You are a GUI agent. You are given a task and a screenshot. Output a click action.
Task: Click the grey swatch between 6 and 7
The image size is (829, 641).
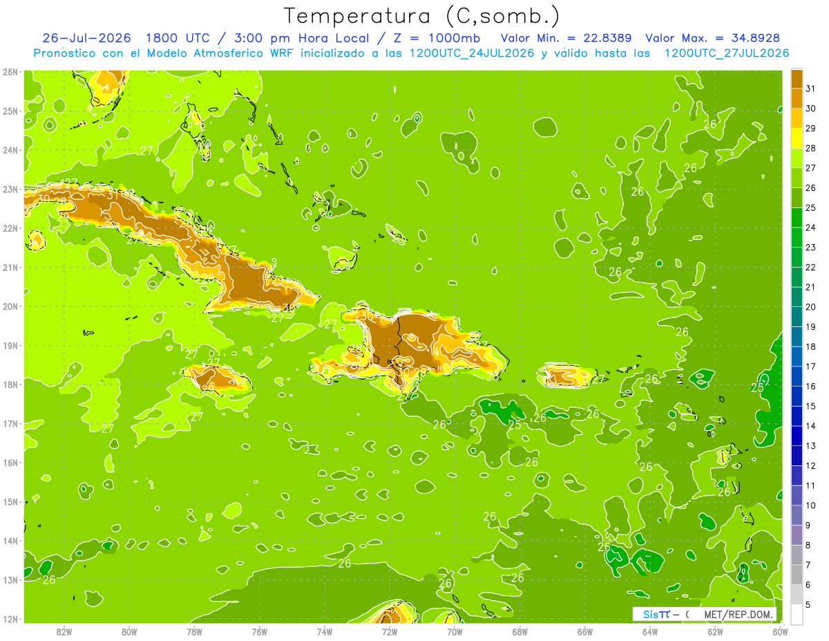[x=797, y=574]
